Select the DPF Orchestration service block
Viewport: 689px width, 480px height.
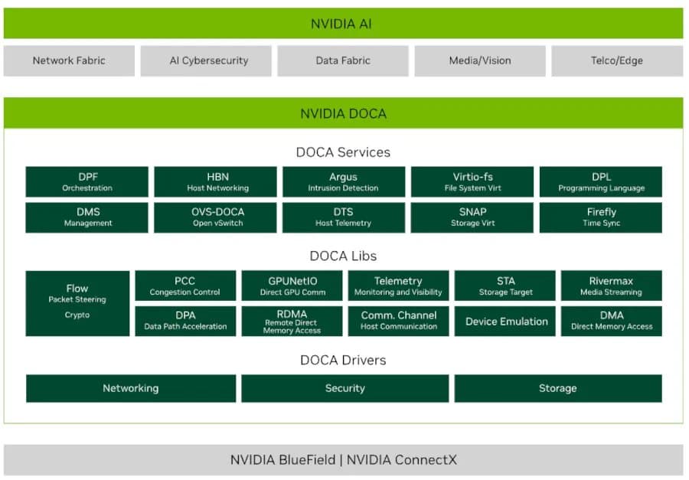(x=87, y=181)
